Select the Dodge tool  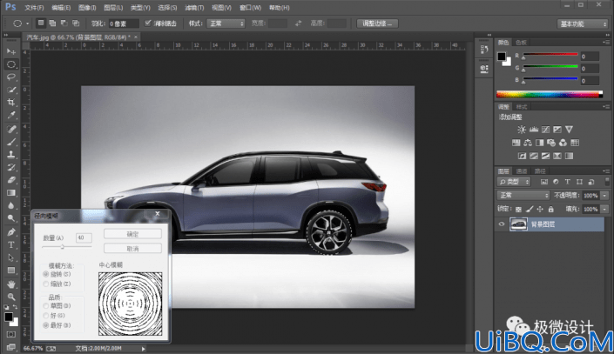point(11,218)
